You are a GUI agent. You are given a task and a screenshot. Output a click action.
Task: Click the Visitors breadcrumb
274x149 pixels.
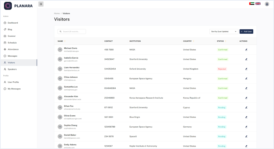(66, 13)
